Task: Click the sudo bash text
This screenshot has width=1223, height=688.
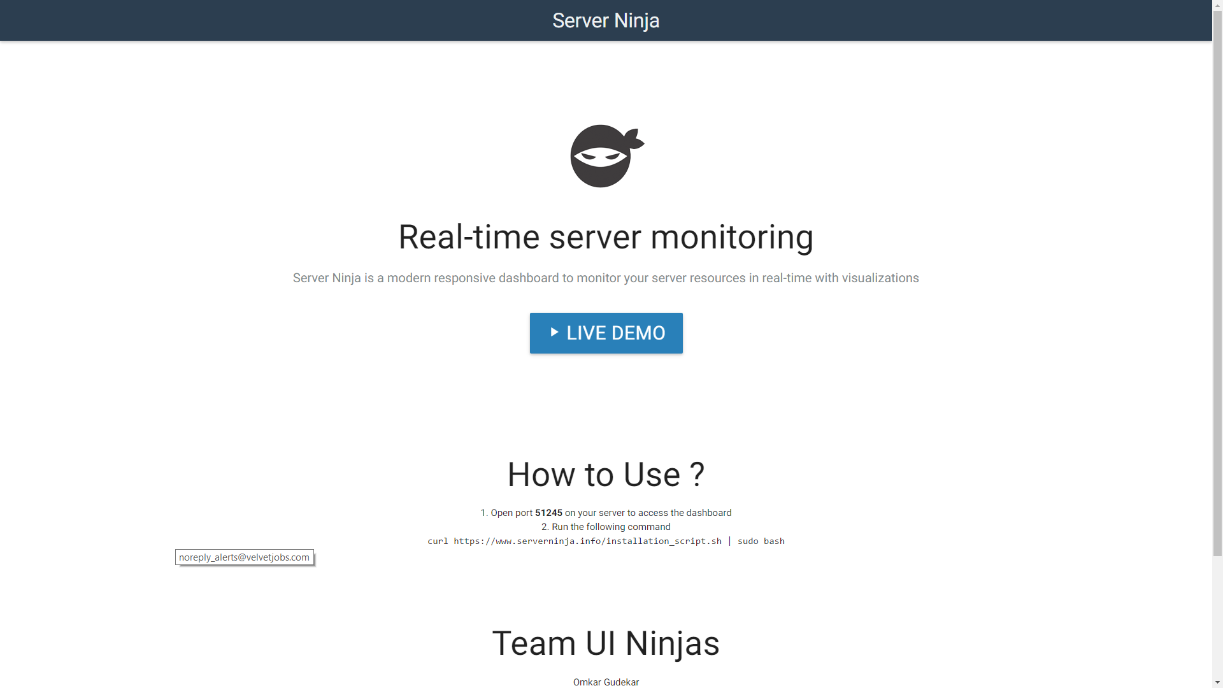Action: pos(761,541)
